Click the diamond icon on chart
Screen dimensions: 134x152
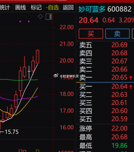[40, 16]
